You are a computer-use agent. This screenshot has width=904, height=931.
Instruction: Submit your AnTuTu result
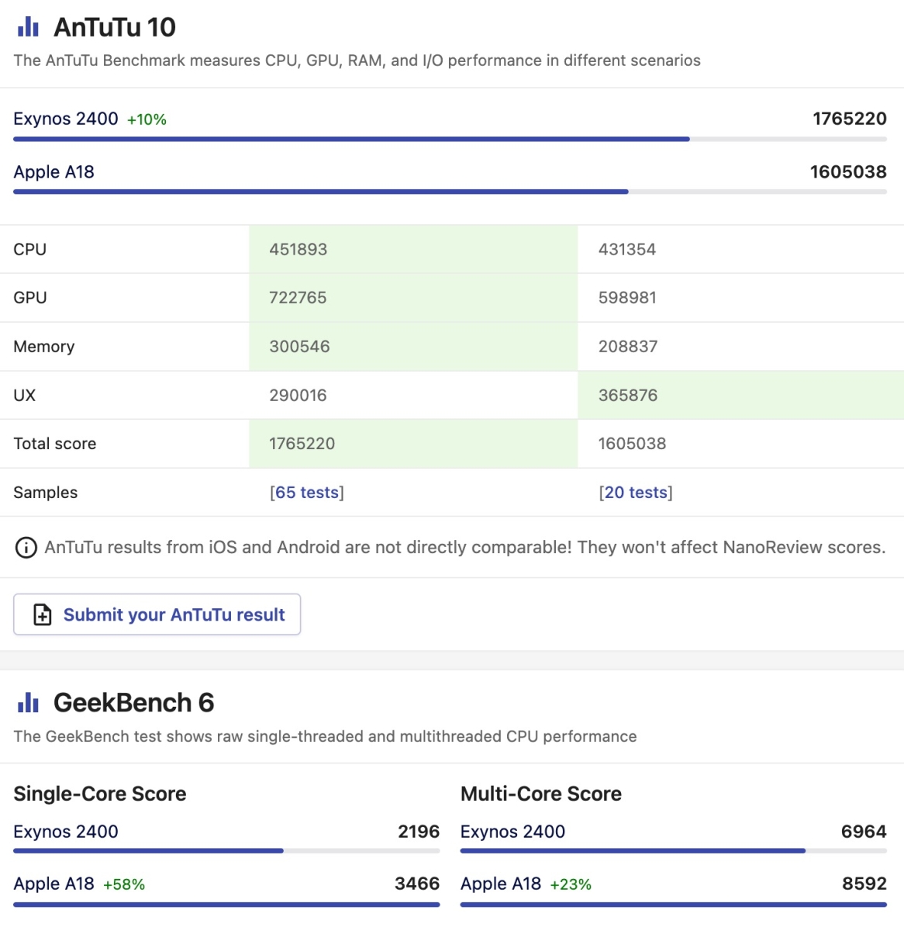(157, 614)
